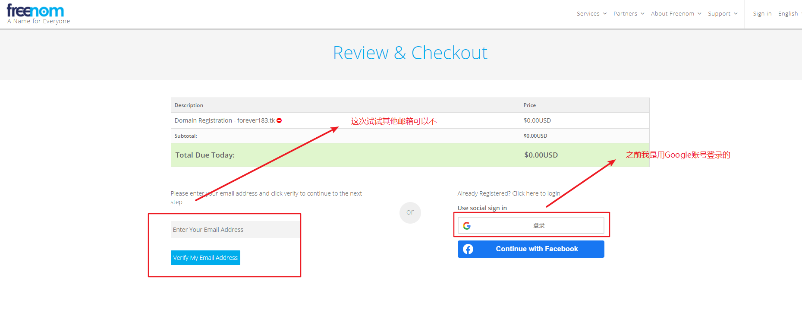
Task: Click the 'Review & Checkout' heading
Action: (410, 53)
